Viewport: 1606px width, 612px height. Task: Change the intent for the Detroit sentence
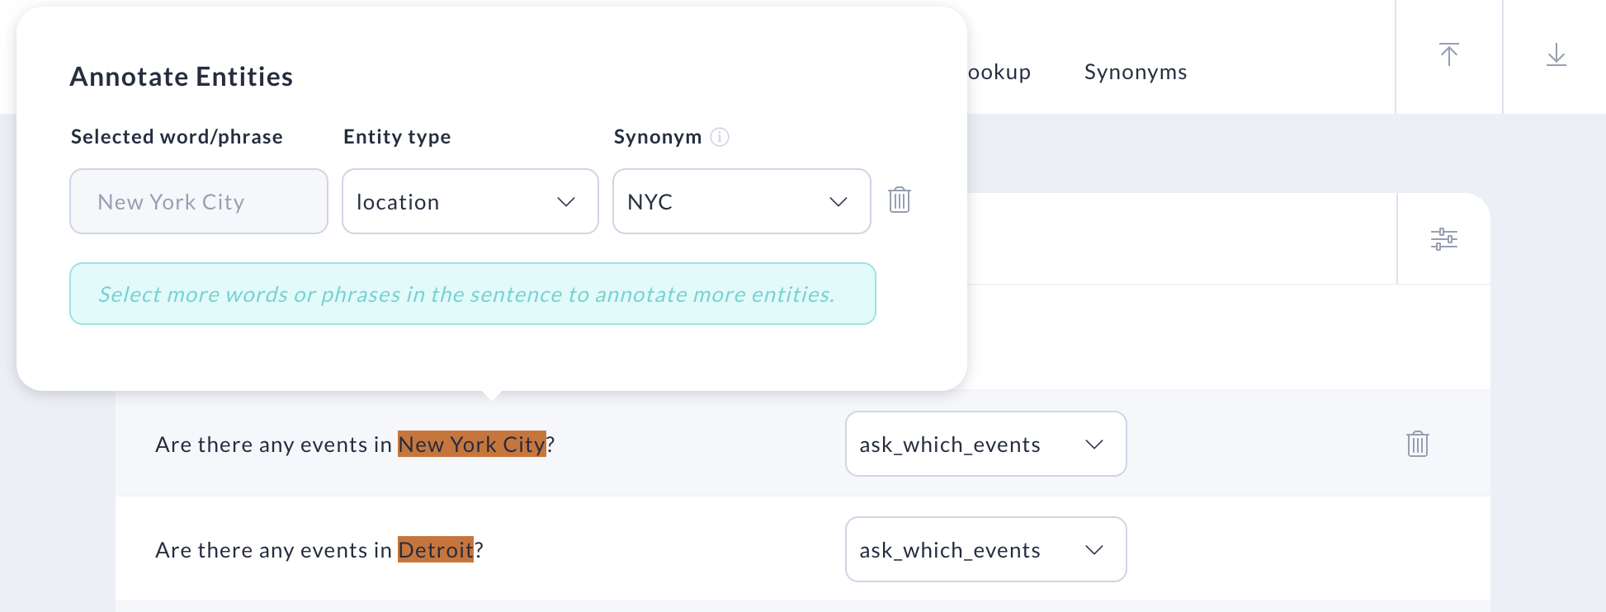(985, 549)
